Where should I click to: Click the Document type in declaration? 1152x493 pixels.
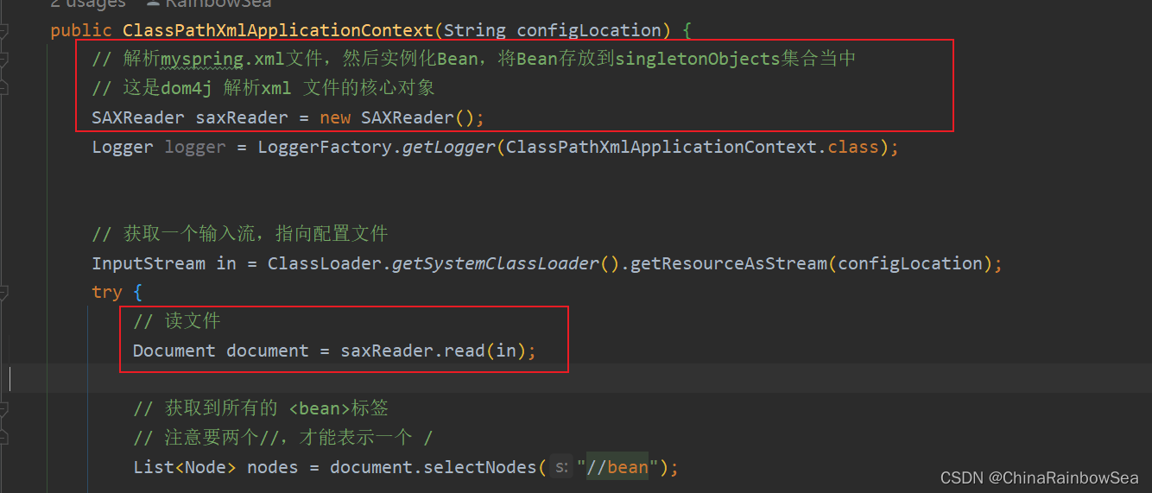174,351
